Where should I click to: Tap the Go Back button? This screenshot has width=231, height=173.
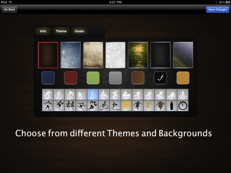pos(9,10)
